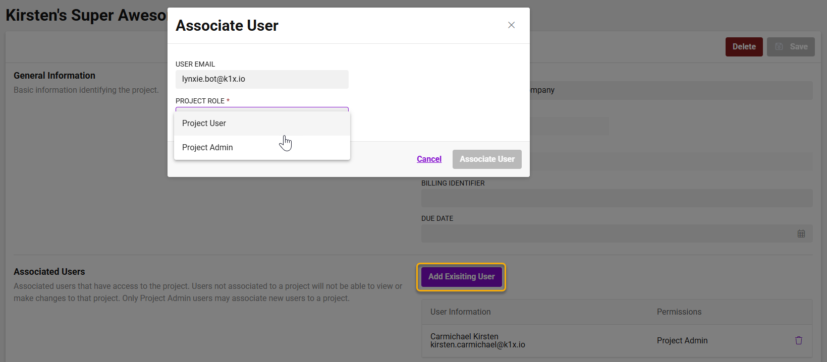Close the Associate User dialog
Image resolution: width=827 pixels, height=362 pixels.
click(511, 25)
